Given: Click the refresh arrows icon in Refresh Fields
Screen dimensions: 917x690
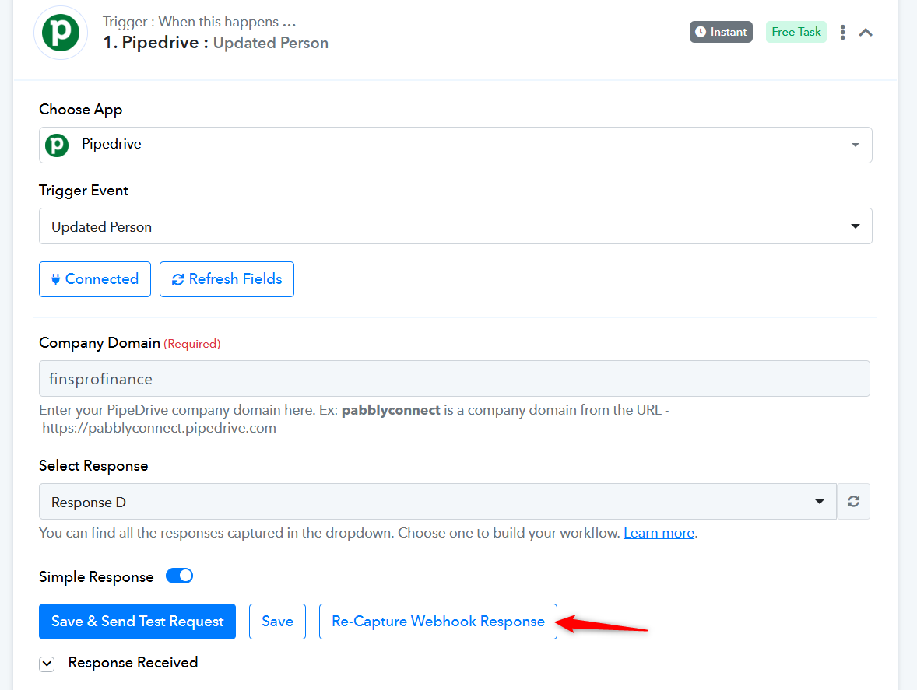Looking at the screenshot, I should [177, 280].
